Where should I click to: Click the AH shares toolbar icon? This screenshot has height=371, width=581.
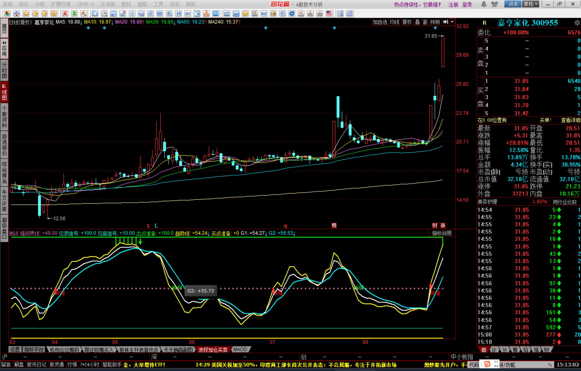tap(187, 13)
